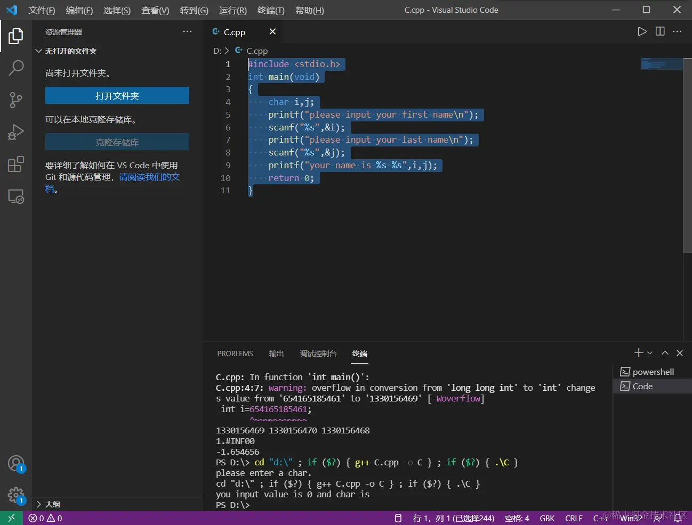Viewport: 692px width, 525px height.
Task: Open the 帮助(H) menu
Action: click(x=310, y=10)
